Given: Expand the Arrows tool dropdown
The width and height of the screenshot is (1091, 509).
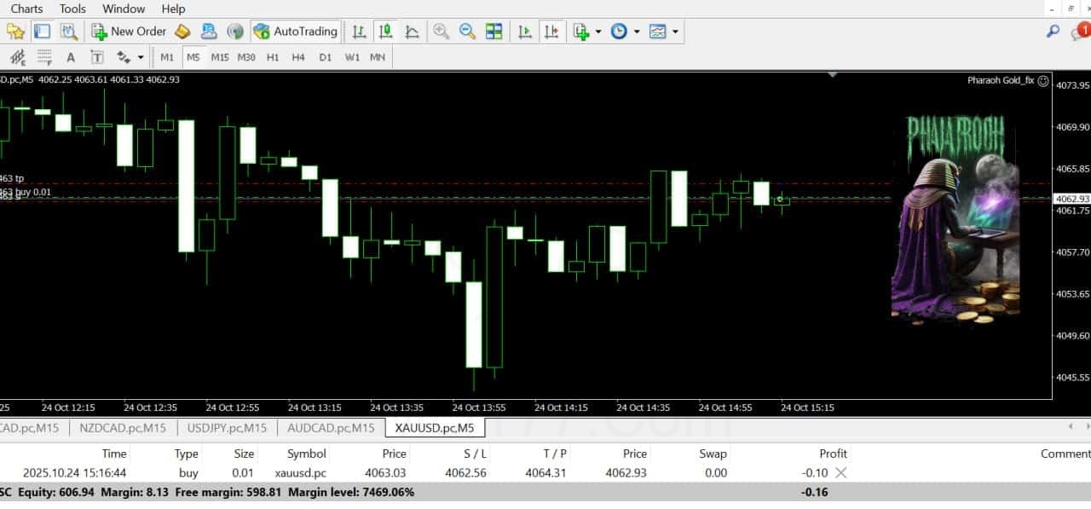Looking at the screenshot, I should (x=141, y=57).
